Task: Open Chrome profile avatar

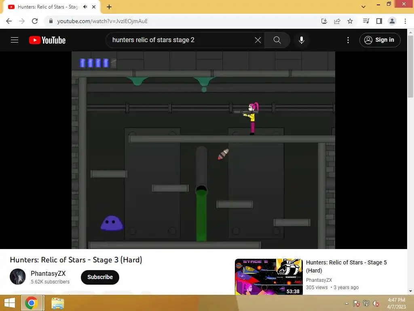Action: click(x=392, y=21)
